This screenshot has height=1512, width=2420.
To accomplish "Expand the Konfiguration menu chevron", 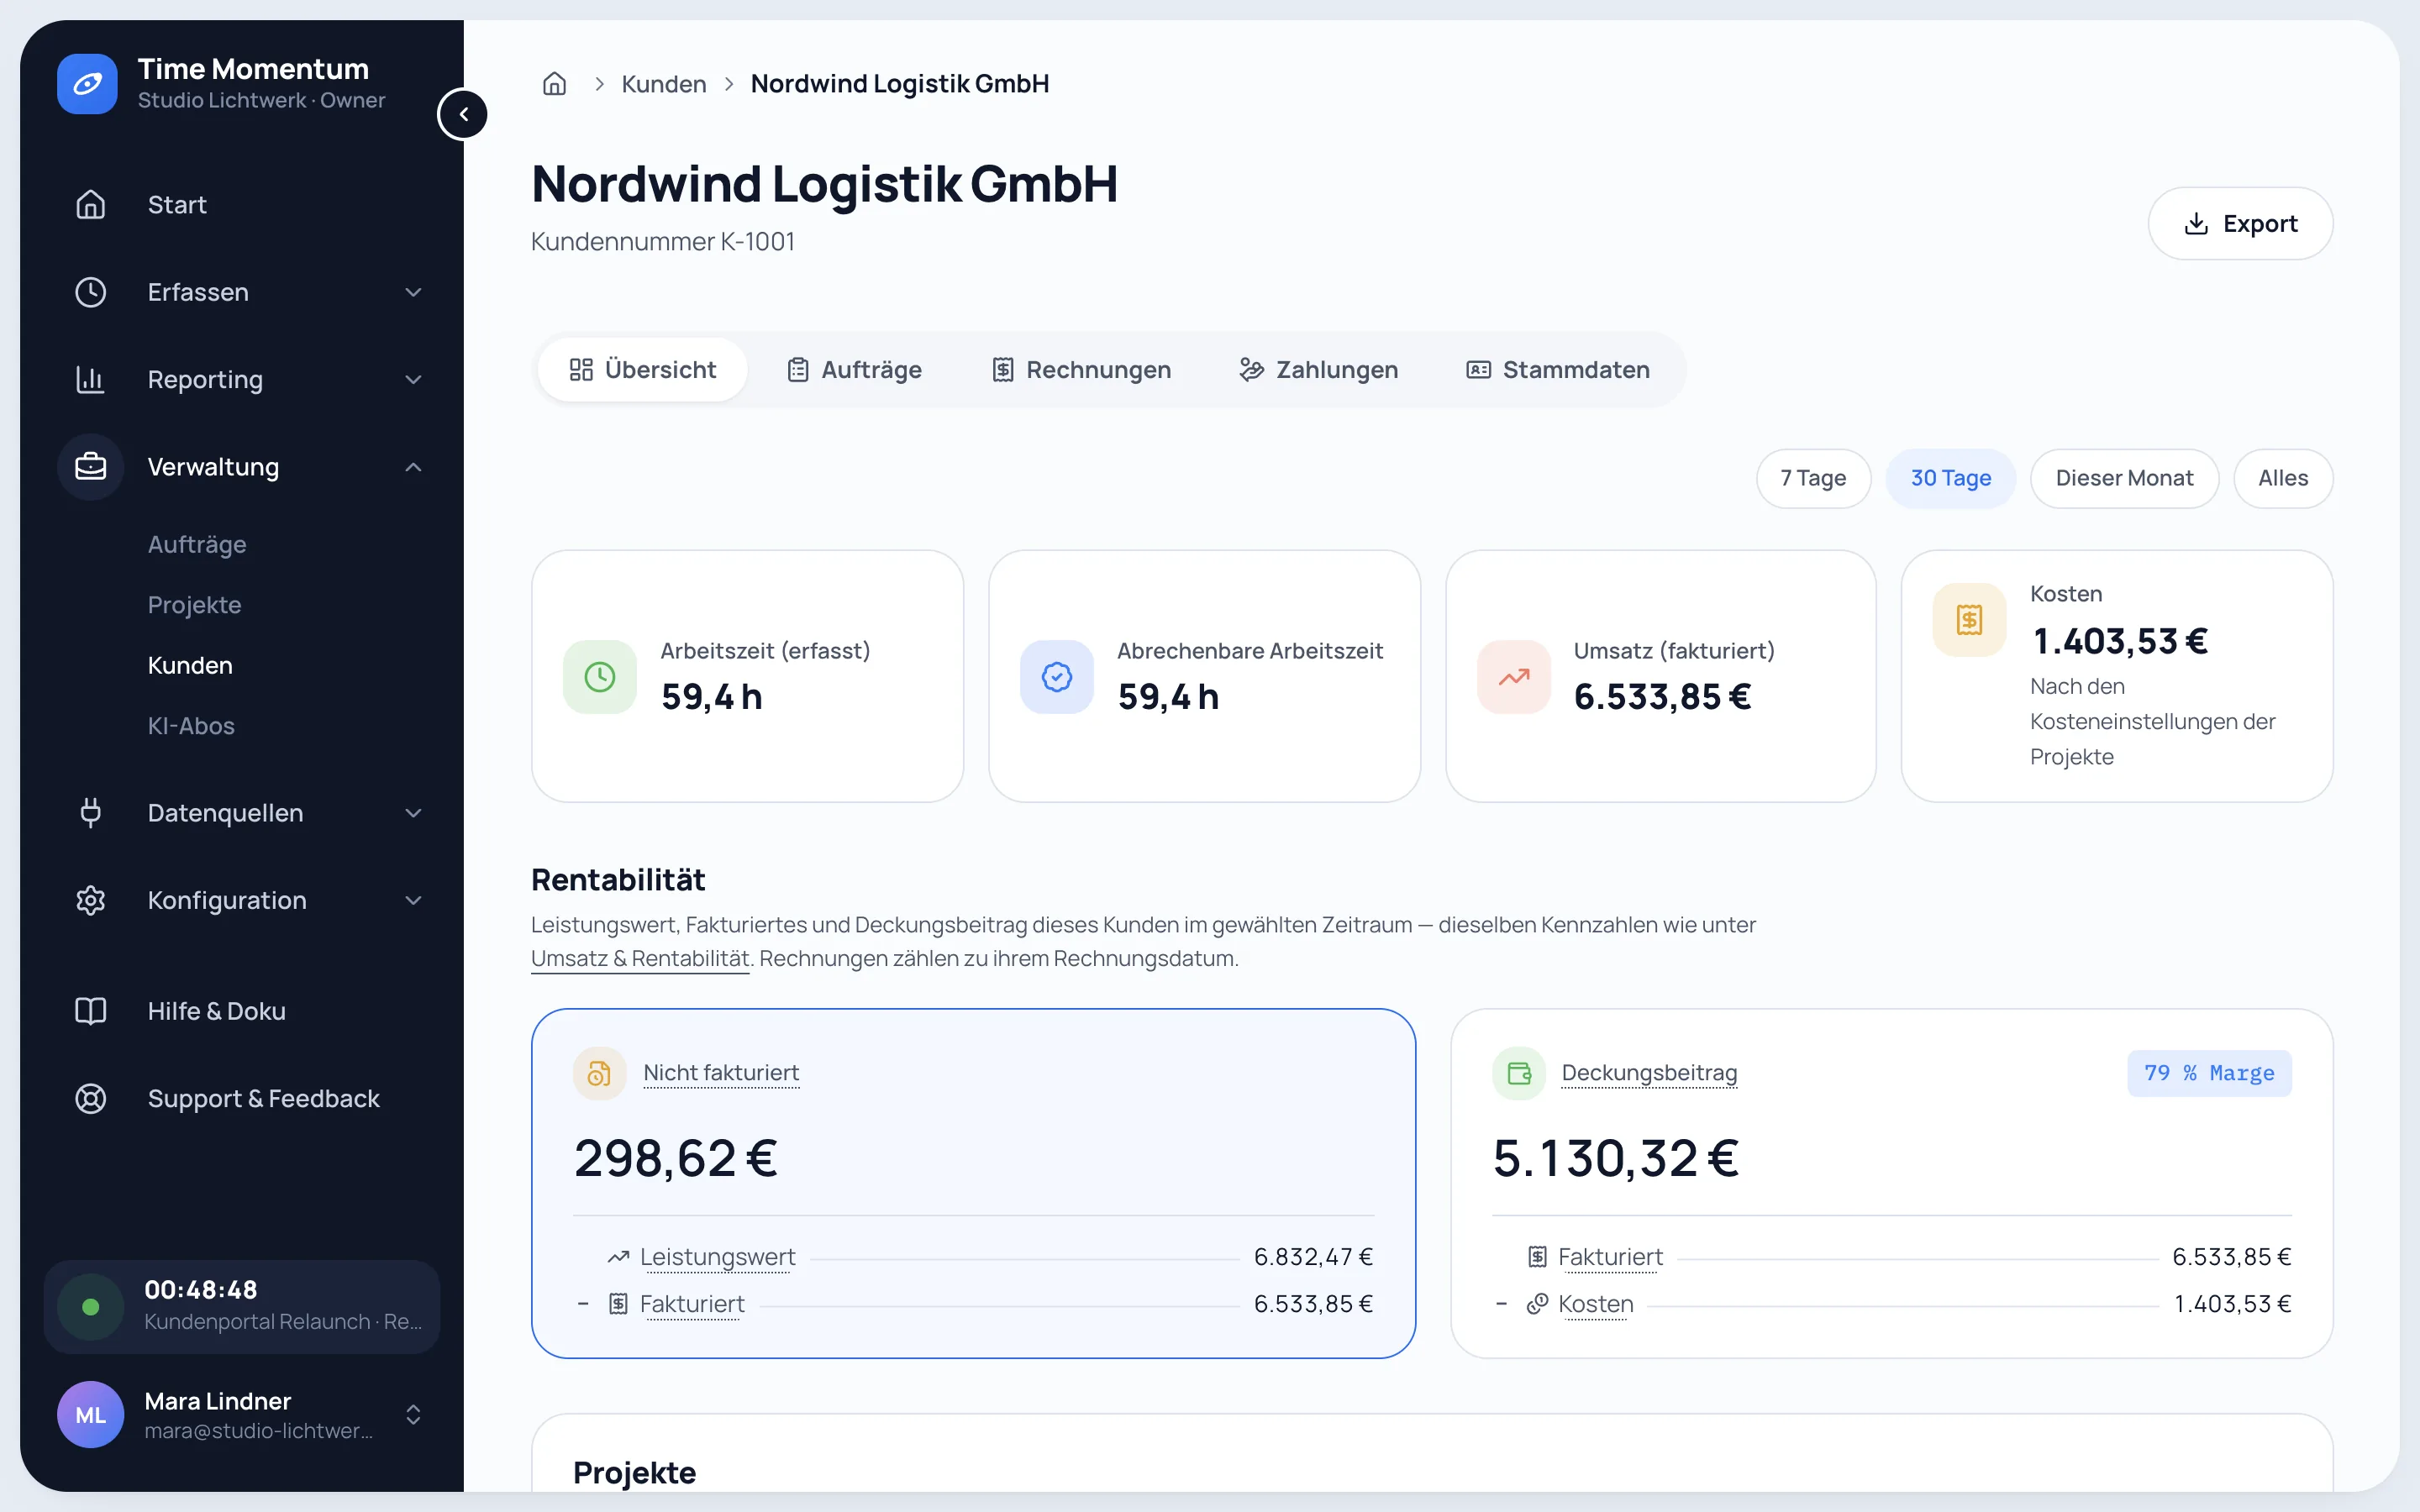I will click(x=413, y=900).
